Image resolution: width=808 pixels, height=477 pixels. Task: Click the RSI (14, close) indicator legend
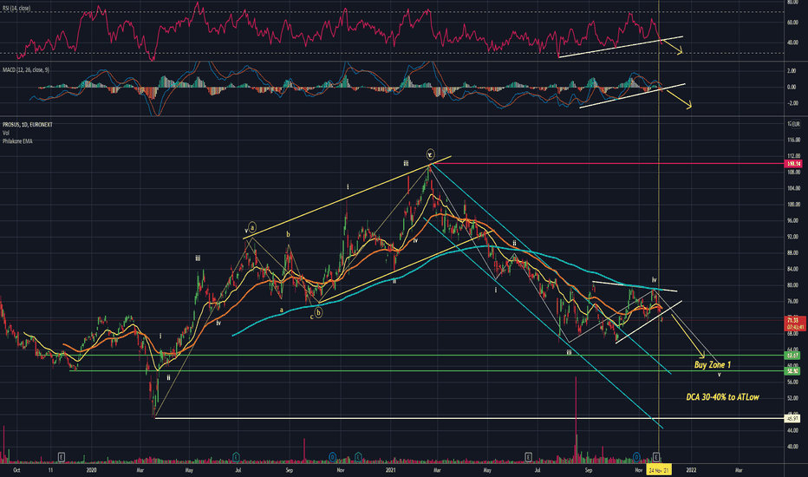(16, 9)
